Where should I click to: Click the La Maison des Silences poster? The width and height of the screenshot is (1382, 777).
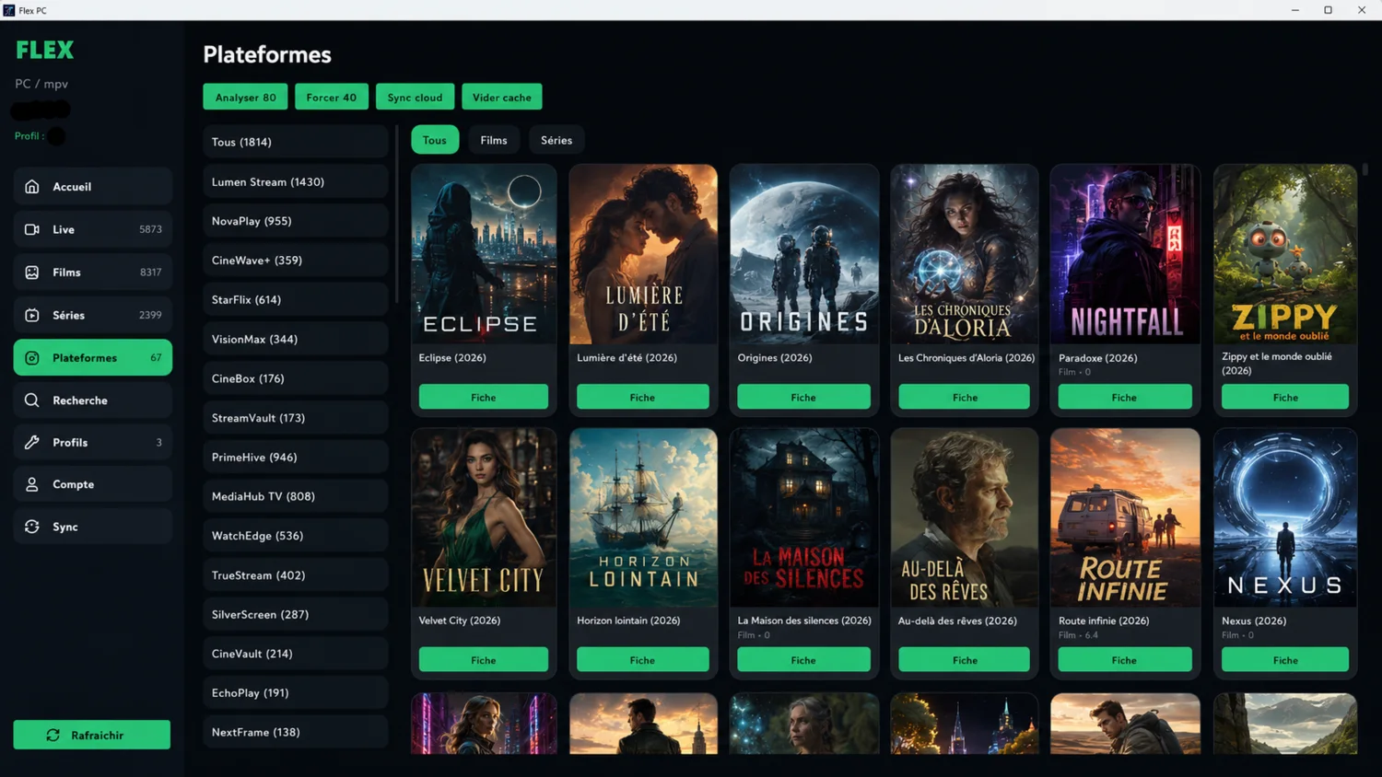click(804, 517)
